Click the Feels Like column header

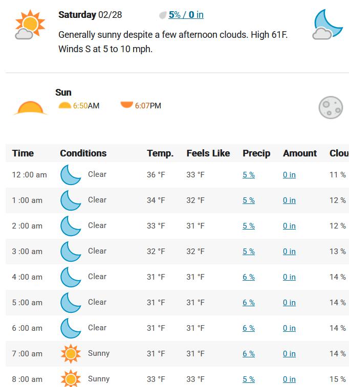coord(208,153)
